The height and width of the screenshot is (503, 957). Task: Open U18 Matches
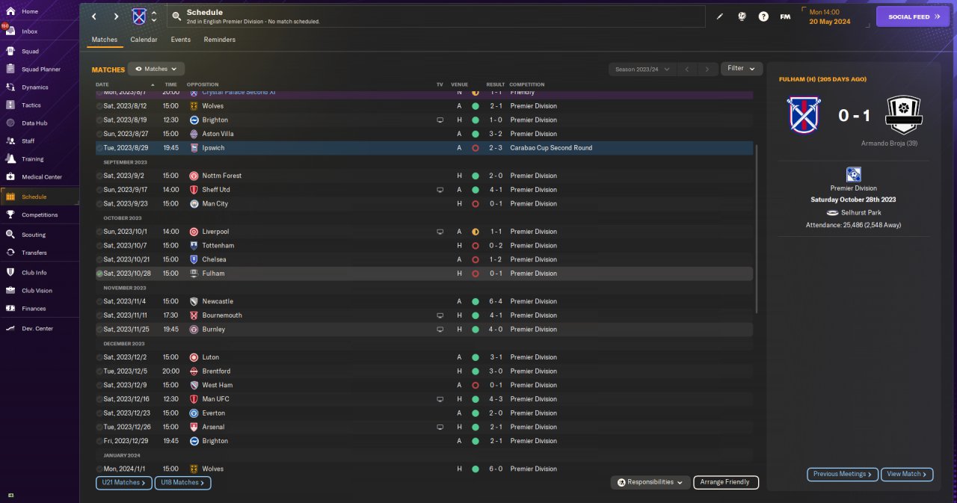[x=183, y=483]
